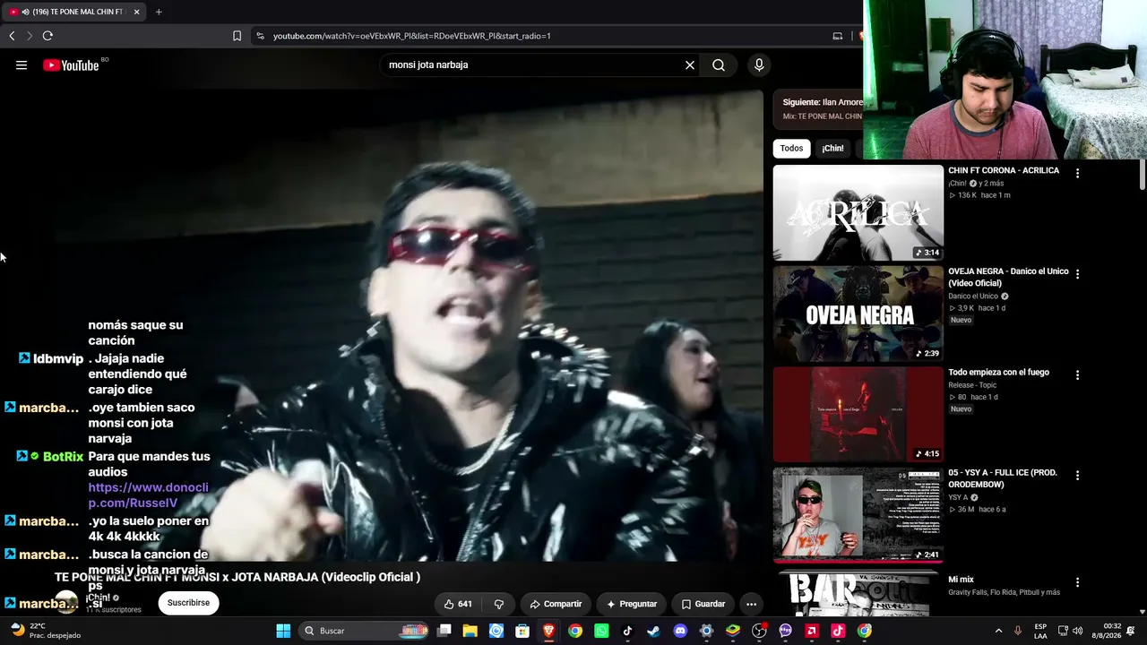The image size is (1147, 645).
Task: Open a new browser tab
Action: tap(159, 12)
